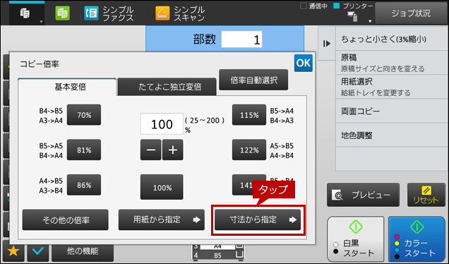Image resolution: width=449 pixels, height=264 pixels.
Task: Open 用紙から指定 paper-based setting
Action: 162,220
